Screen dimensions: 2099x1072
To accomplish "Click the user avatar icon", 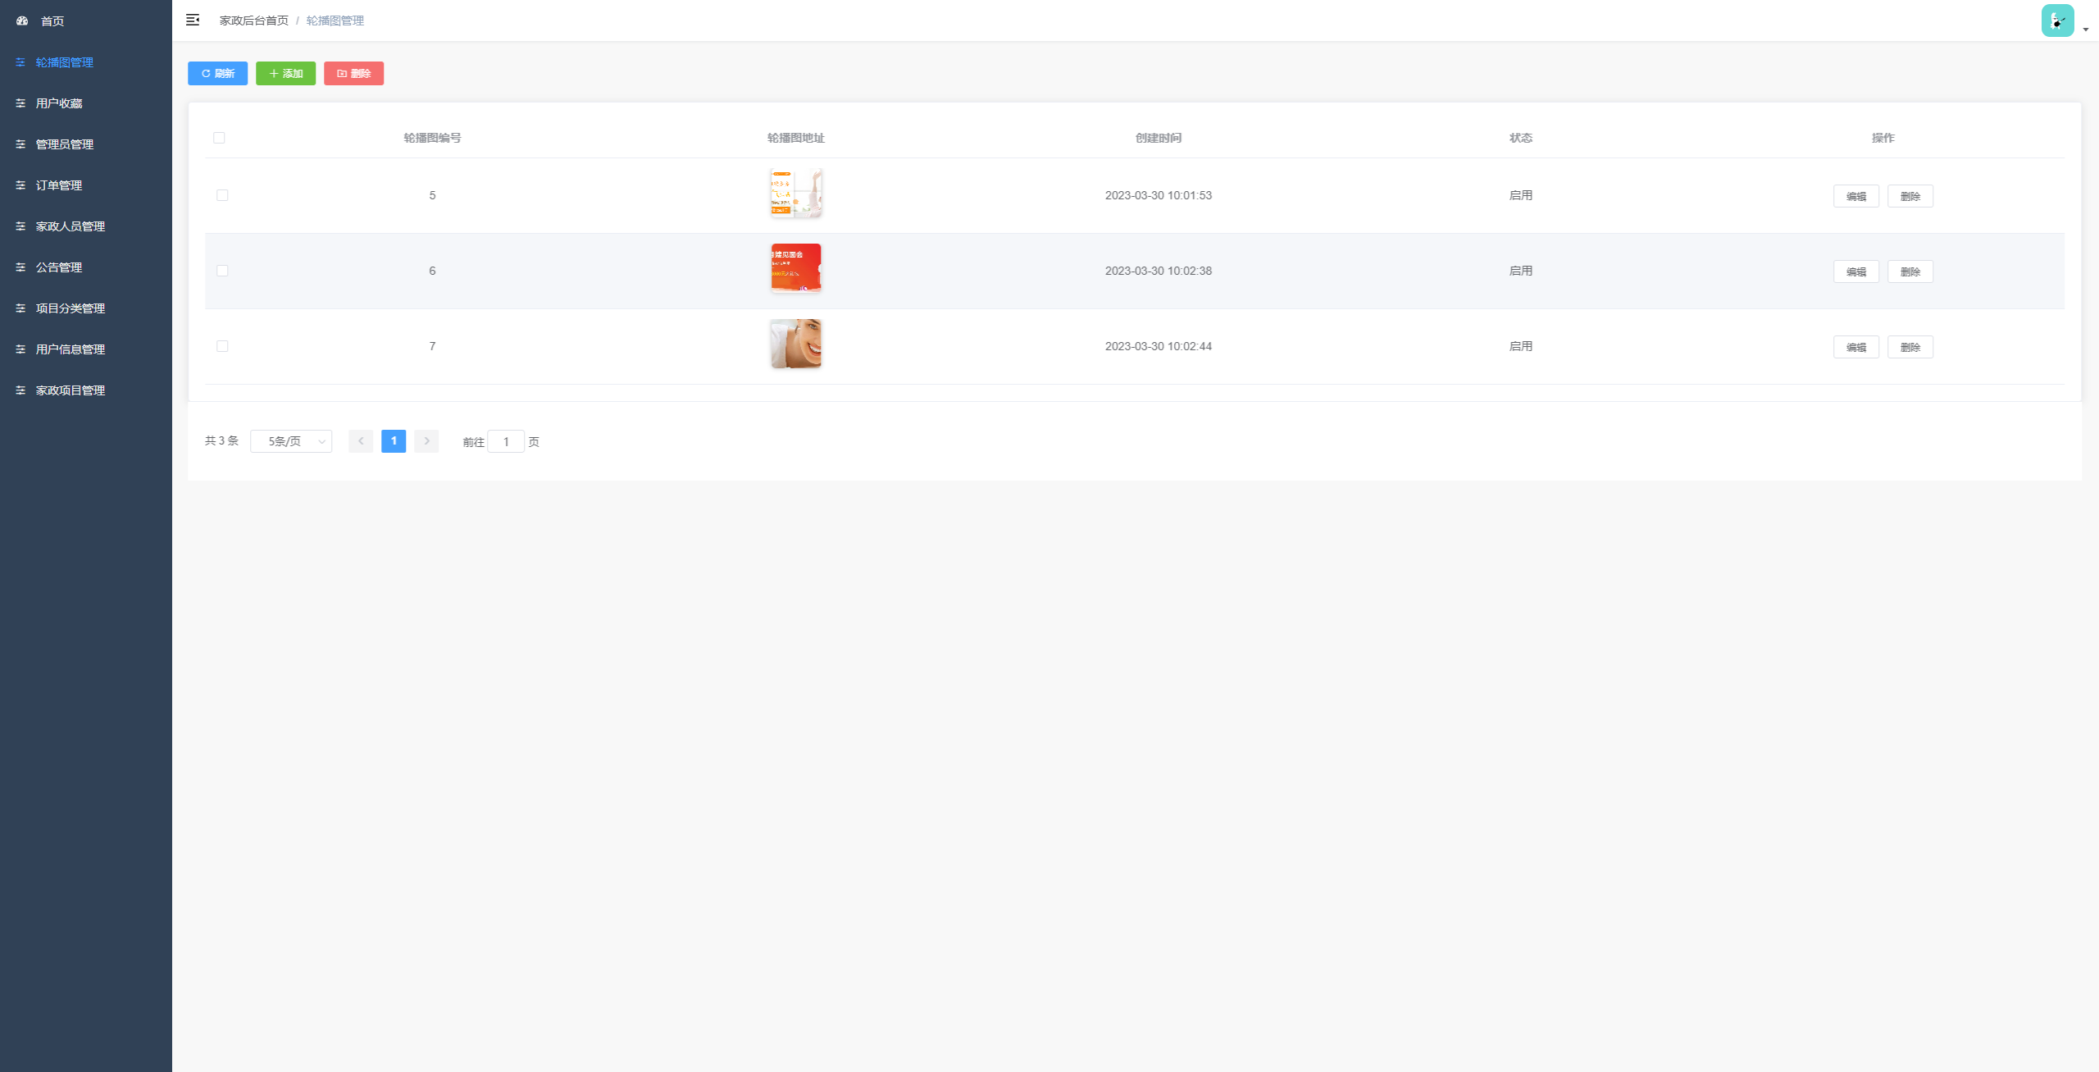I will [2057, 21].
